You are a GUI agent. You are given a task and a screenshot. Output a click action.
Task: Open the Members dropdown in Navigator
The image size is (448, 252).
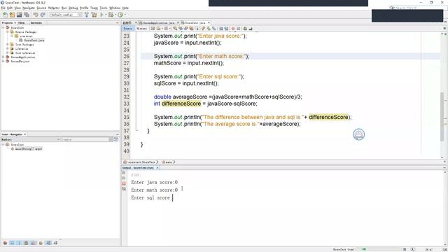31,139
